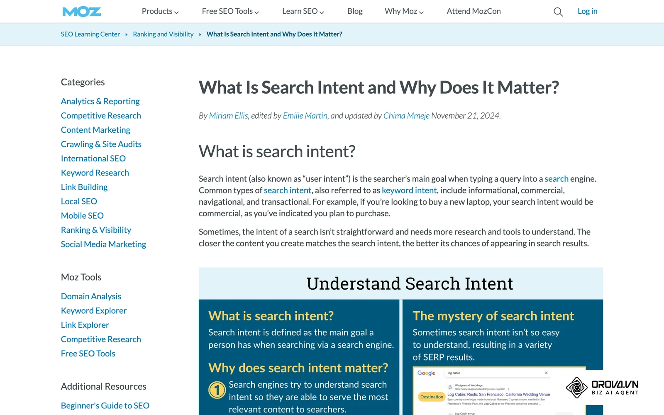The height and width of the screenshot is (415, 664).
Task: Click the 'keyword intent' inline link
Action: (x=409, y=190)
